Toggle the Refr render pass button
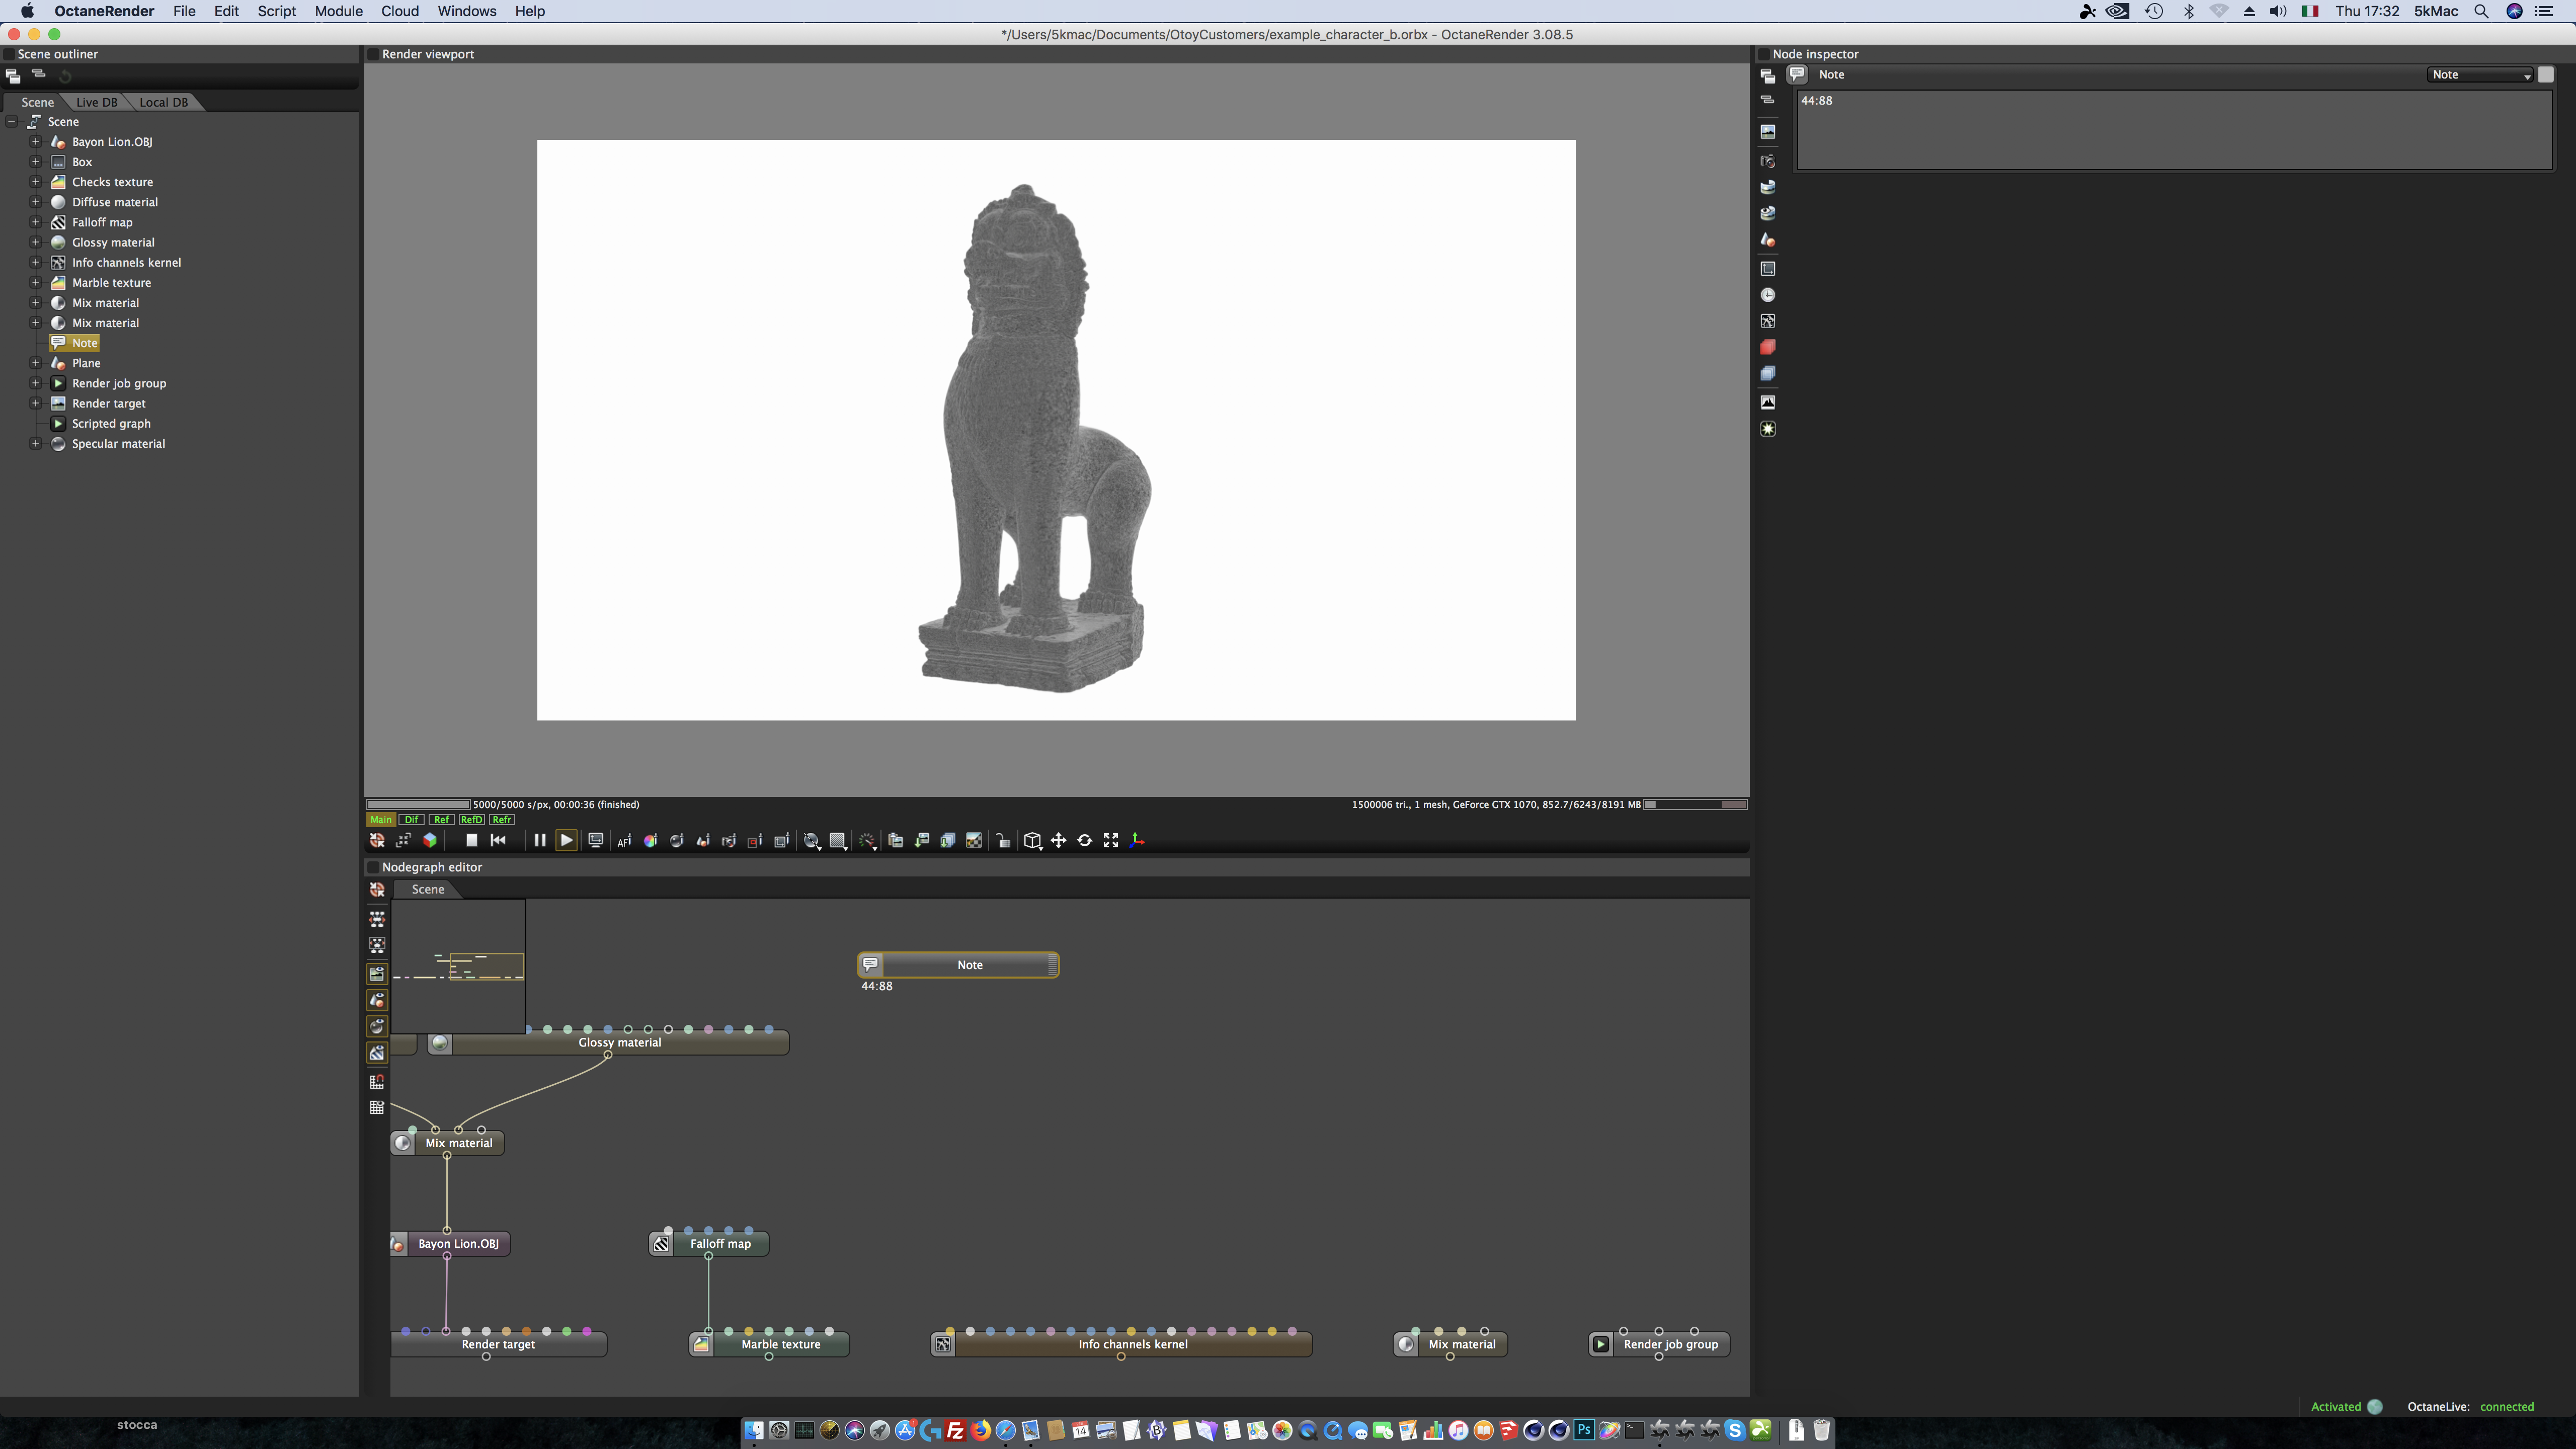The image size is (2576, 1449). pos(502,819)
